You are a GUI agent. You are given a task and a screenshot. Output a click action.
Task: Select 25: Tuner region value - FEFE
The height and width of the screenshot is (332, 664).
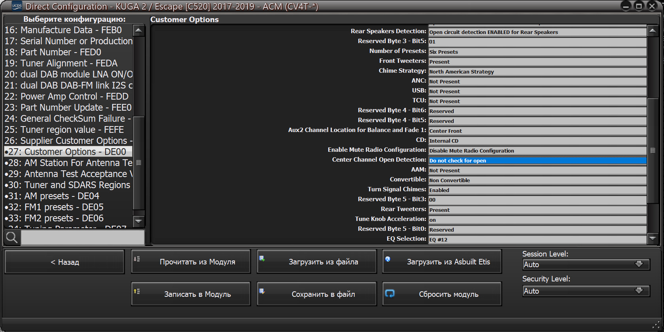pos(68,130)
